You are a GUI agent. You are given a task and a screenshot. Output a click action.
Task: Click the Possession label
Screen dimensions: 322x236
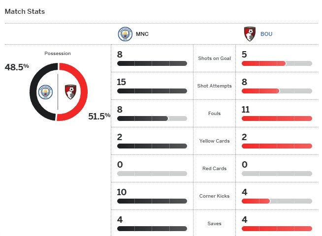pyautogui.click(x=58, y=53)
